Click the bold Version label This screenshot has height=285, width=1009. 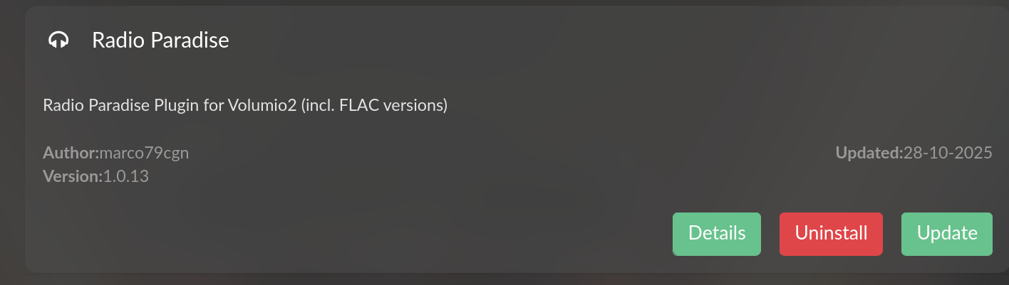click(73, 176)
